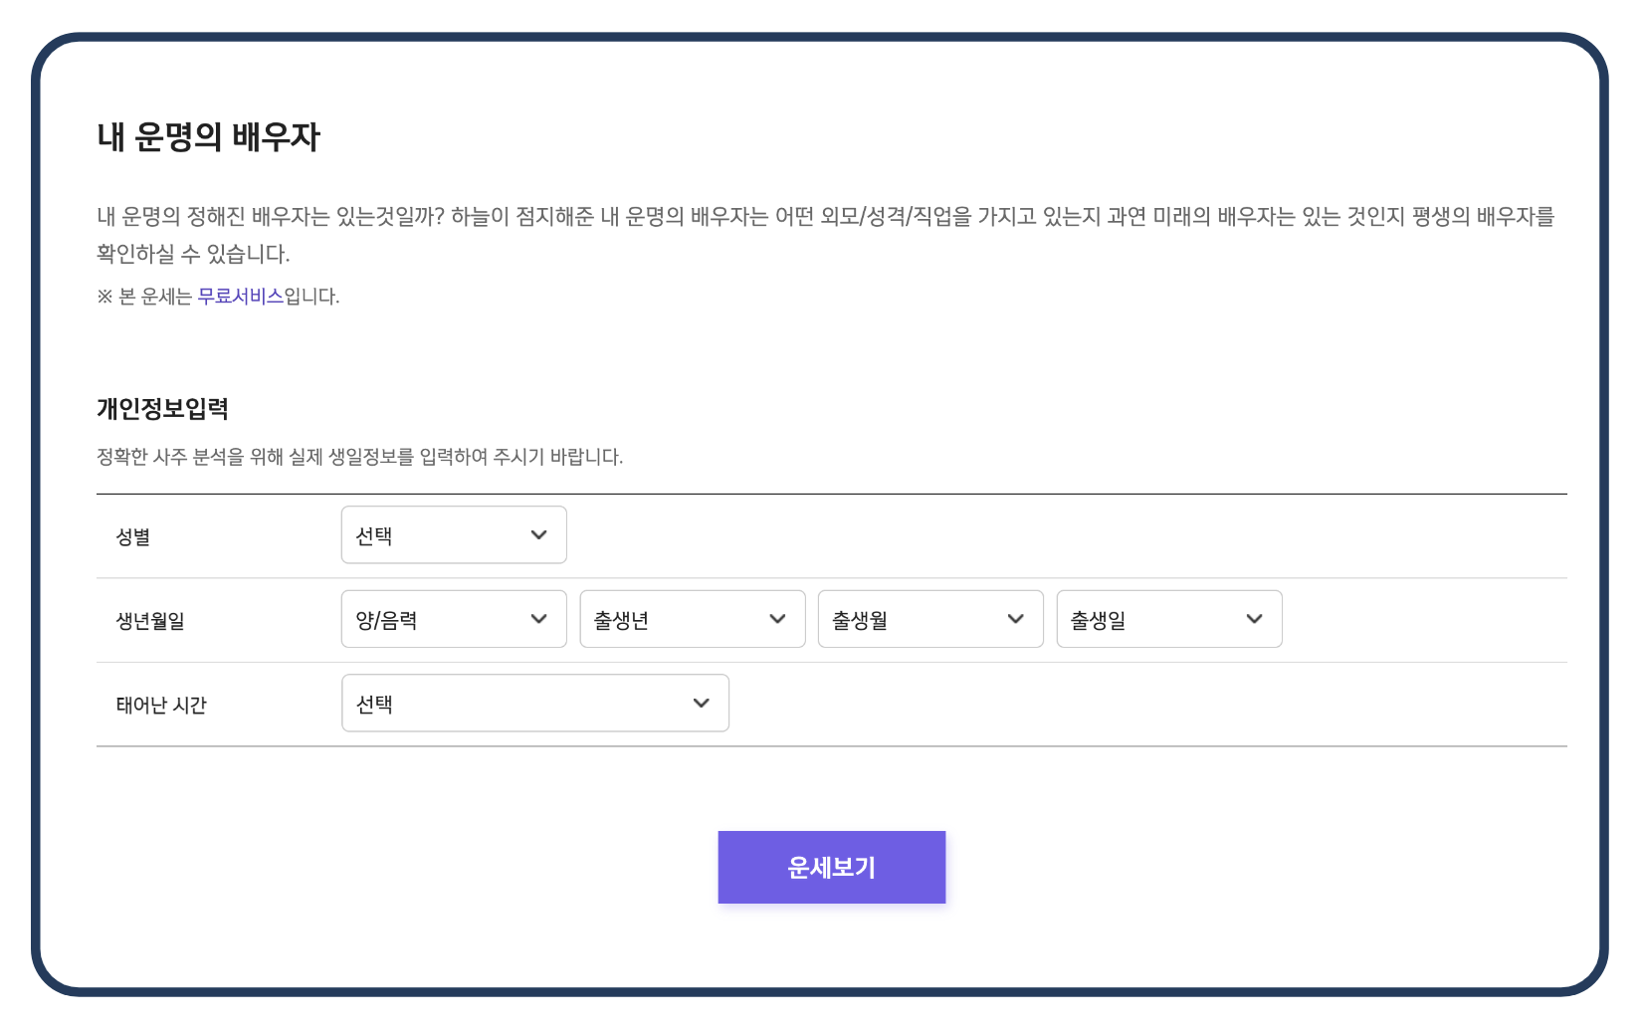Screen dimensions: 1642x1027
Task: Click the 운세보기 purple button
Action: click(831, 866)
